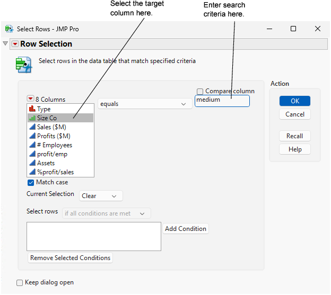This screenshot has height=295, width=331.
Task: Open the red triangle menu beside Row Selection
Action: (15, 44)
